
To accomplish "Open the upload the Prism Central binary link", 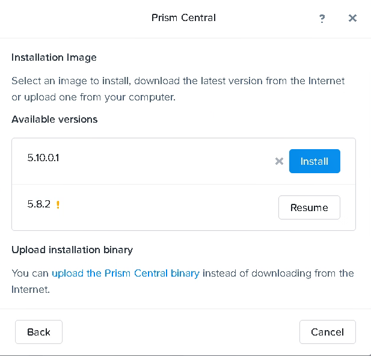I will 125,273.
